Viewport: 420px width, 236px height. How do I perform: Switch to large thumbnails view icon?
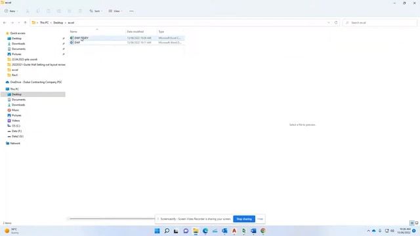coord(417,223)
